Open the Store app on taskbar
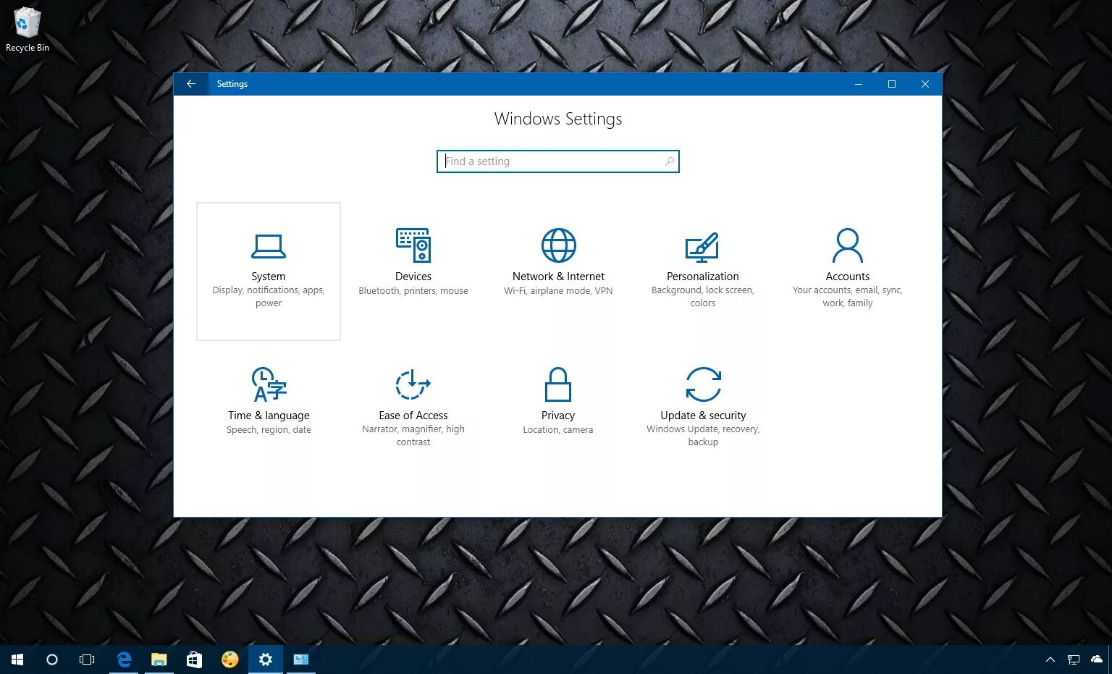Screen dimensions: 1112x674 coord(194,660)
